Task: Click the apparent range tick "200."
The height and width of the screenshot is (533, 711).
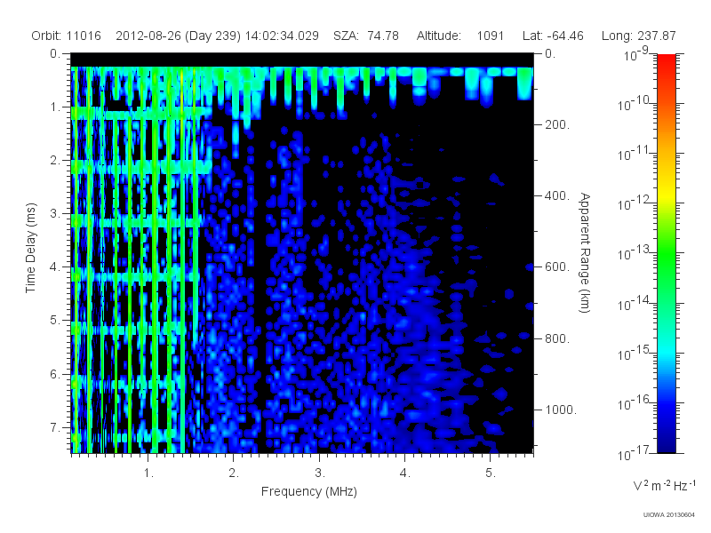Action: (x=557, y=124)
